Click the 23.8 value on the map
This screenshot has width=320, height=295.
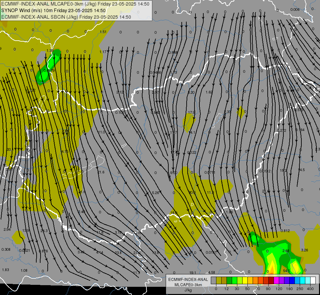pos(118,253)
